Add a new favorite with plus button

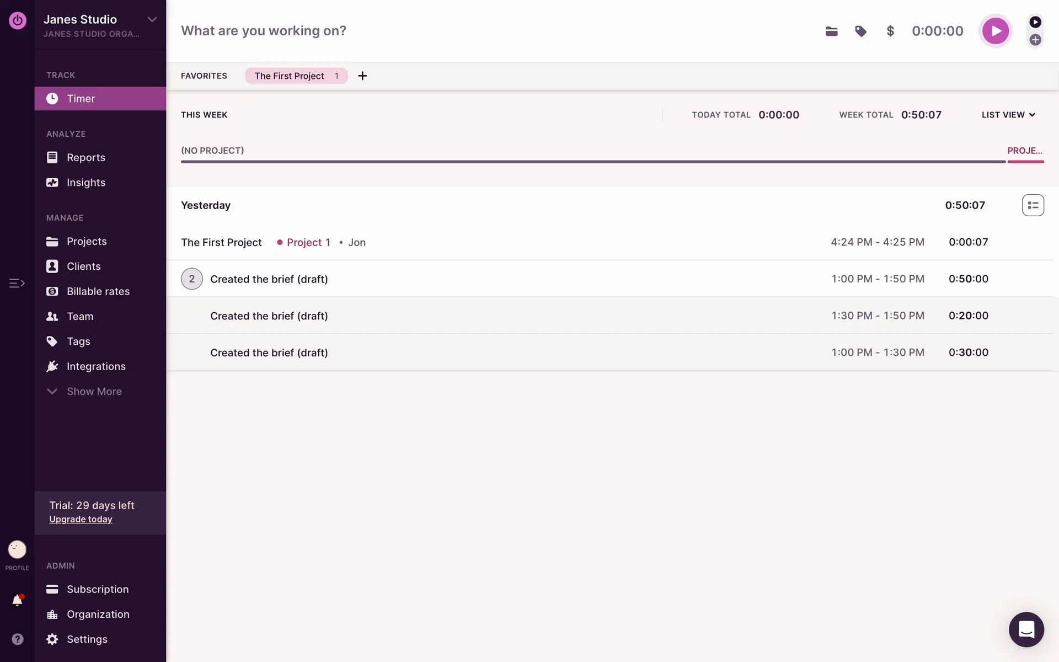362,76
